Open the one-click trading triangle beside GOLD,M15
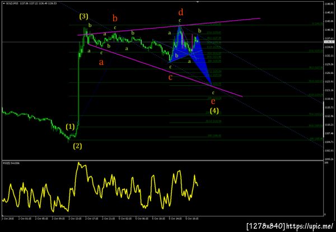336x232 pixels. (x=4, y=3)
